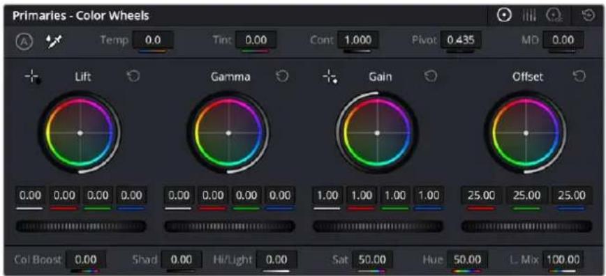Click the Temp label
The height and width of the screenshot is (276, 606).
[x=114, y=40]
